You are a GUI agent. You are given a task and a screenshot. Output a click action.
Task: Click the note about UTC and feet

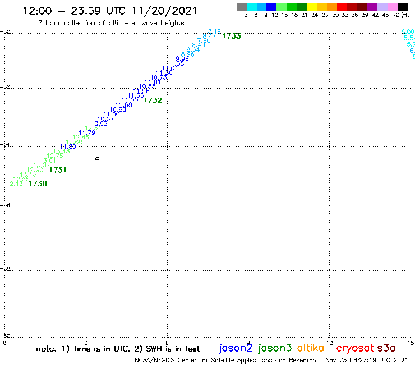coord(118,349)
